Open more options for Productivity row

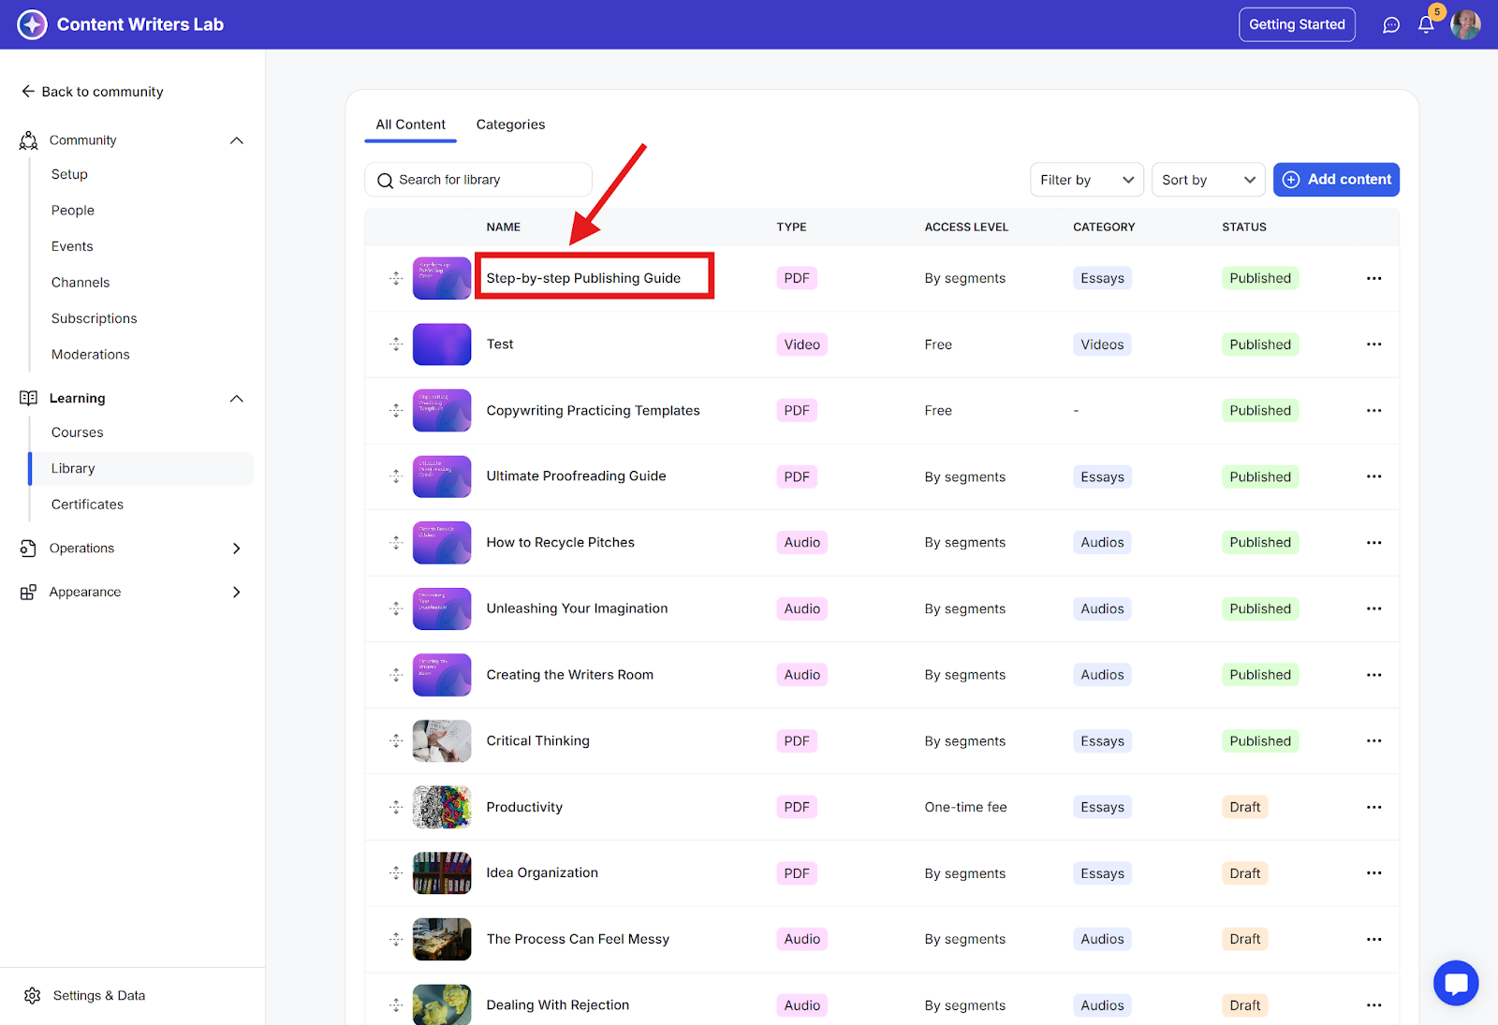tap(1373, 807)
